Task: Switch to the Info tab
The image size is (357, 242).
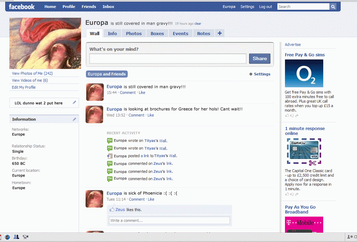Action: tap(112, 33)
